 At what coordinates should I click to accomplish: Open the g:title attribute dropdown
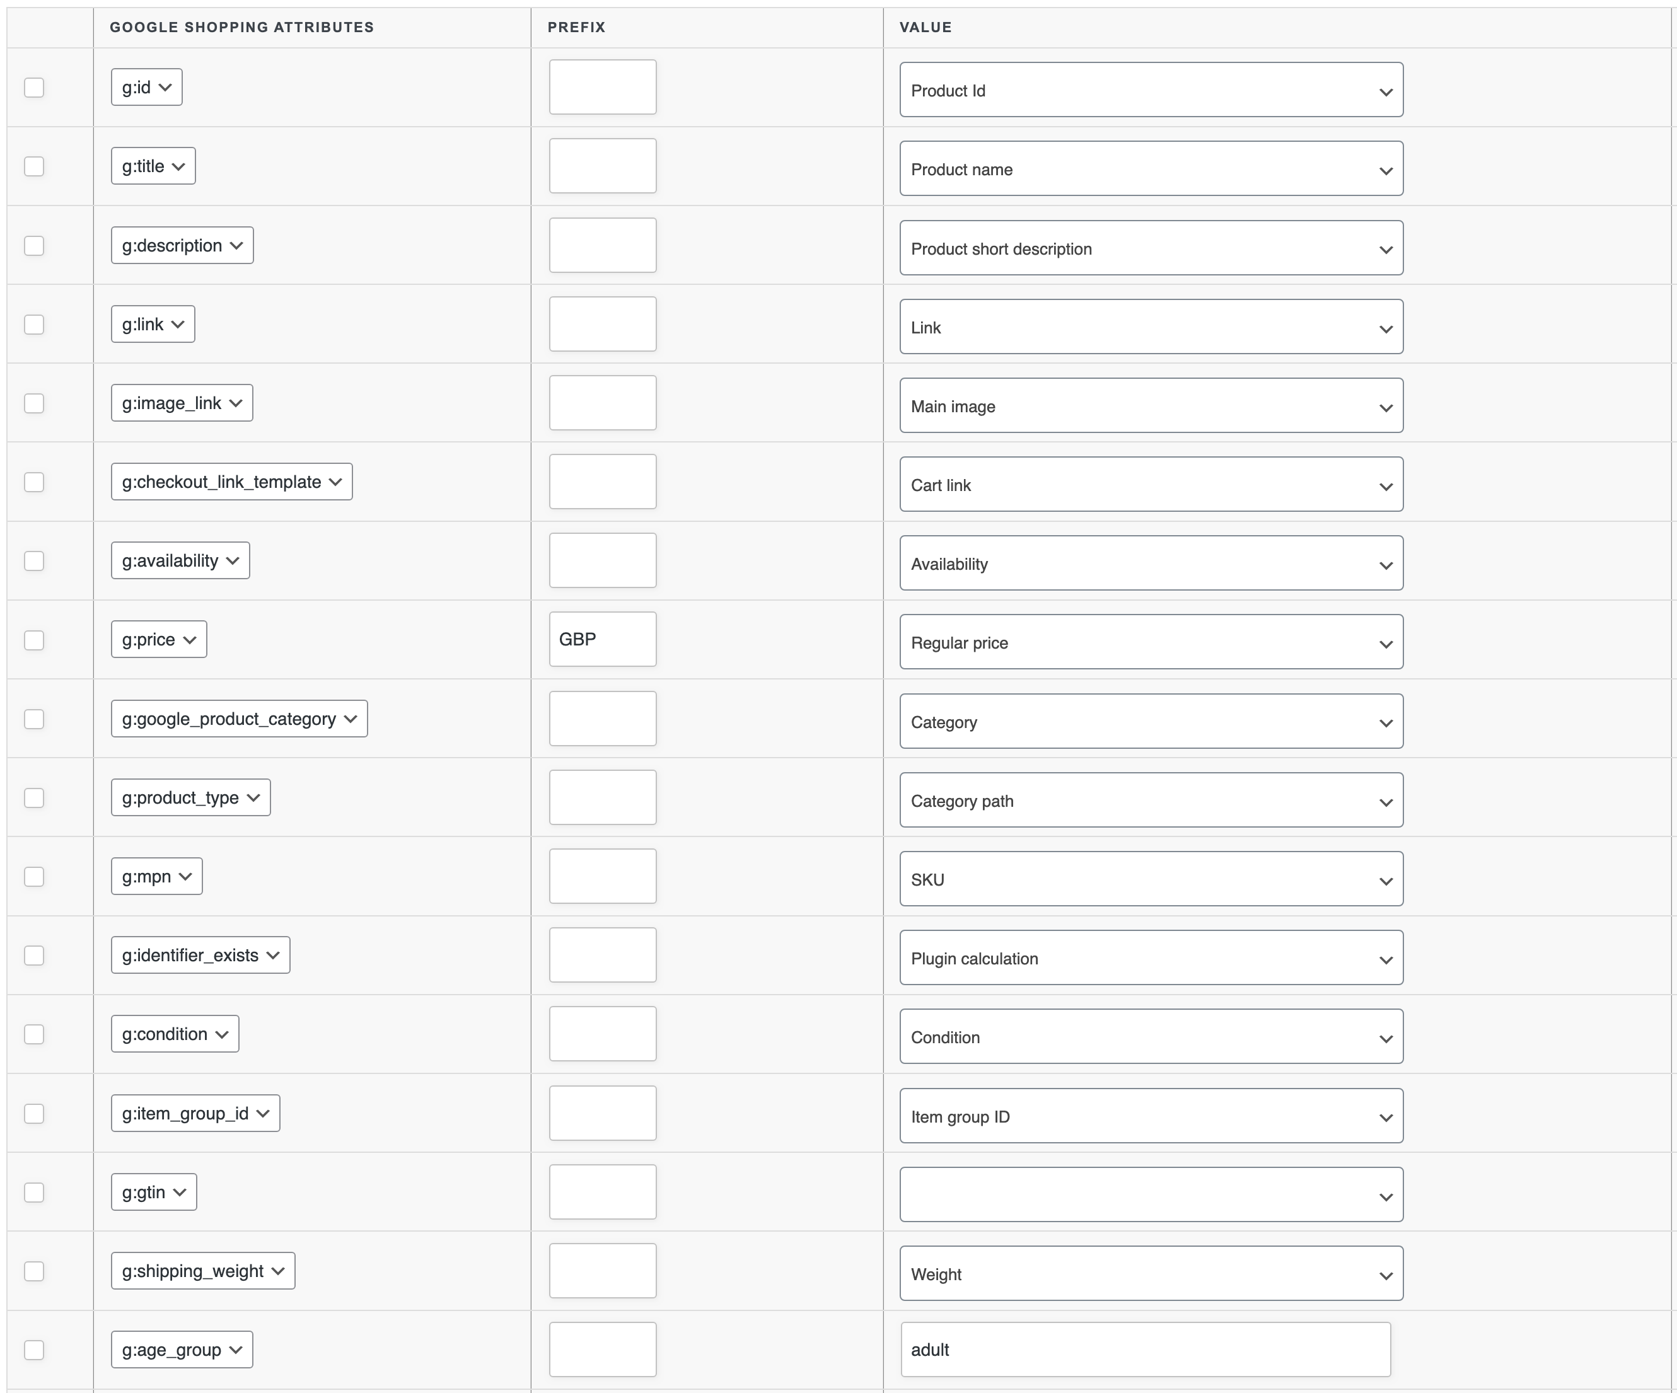coord(153,166)
